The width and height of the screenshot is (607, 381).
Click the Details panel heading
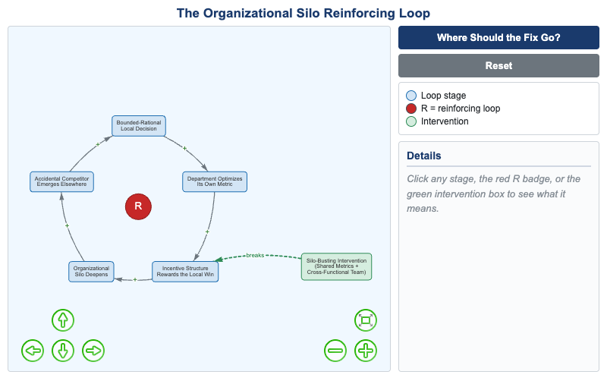[424, 156]
